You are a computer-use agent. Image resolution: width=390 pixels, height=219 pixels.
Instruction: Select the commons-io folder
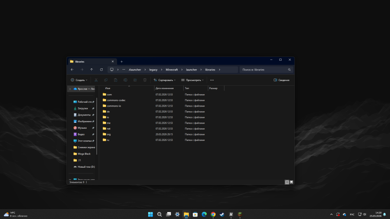[113, 106]
